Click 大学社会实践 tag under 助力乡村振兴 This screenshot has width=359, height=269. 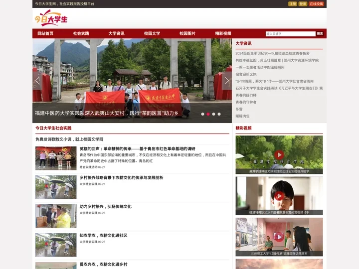pos(88,213)
